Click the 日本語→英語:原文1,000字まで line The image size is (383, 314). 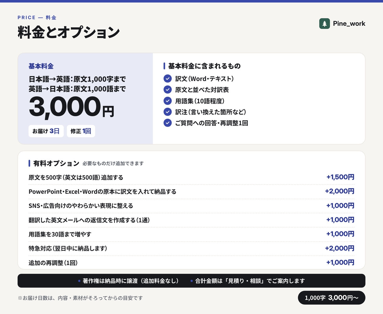click(x=77, y=79)
